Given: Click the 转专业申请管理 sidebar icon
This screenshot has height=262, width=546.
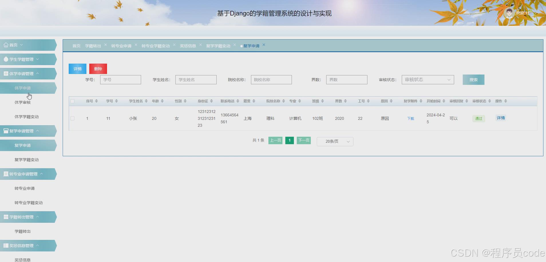Looking at the screenshot, I should 6,174.
